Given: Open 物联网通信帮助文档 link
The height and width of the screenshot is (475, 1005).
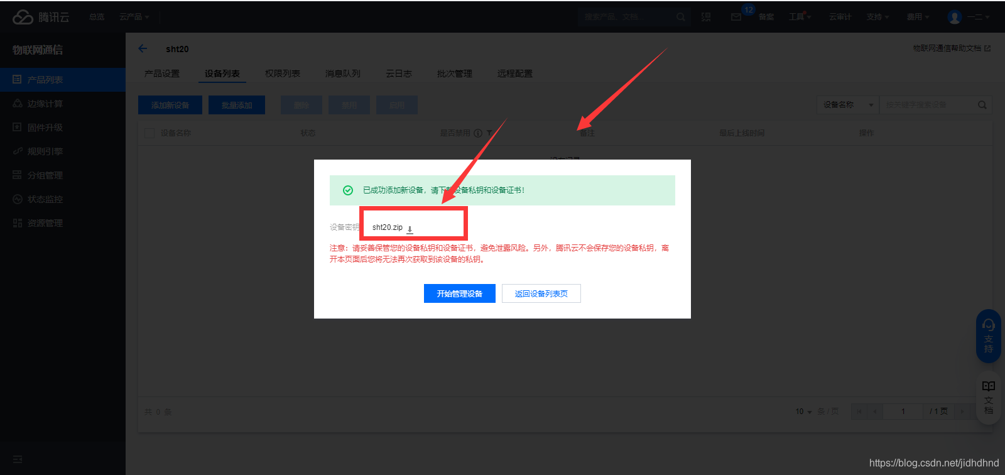Looking at the screenshot, I should pos(947,48).
